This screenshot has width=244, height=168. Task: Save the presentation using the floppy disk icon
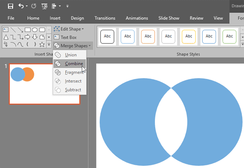11,6
